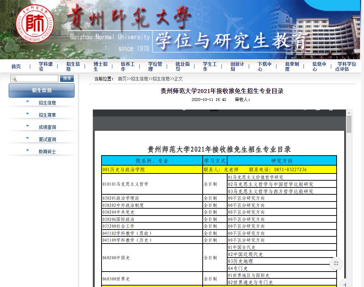Open the 学科建设 navigation menu

pyautogui.click(x=45, y=66)
